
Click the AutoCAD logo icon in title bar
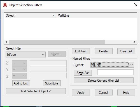[5, 5]
